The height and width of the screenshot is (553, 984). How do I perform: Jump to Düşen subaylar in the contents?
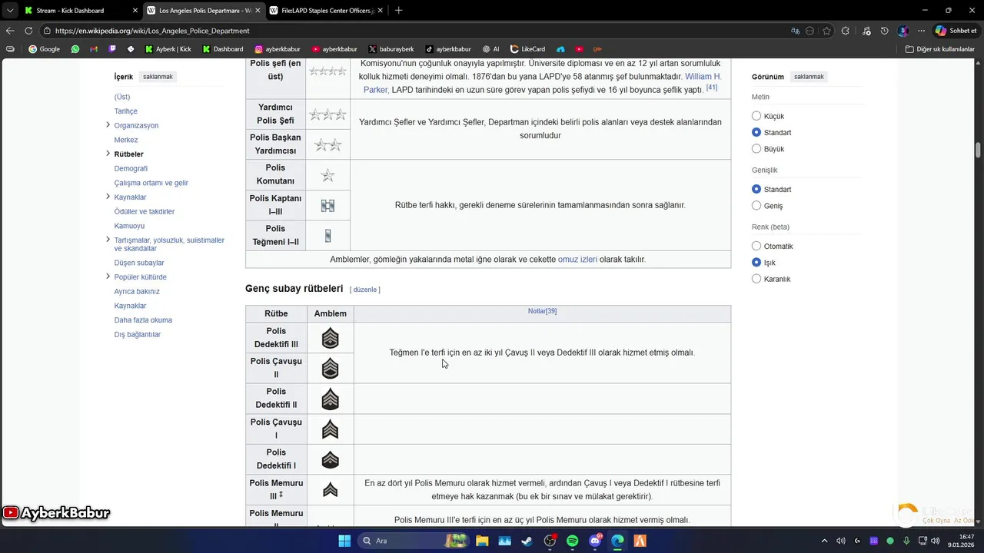(x=139, y=263)
